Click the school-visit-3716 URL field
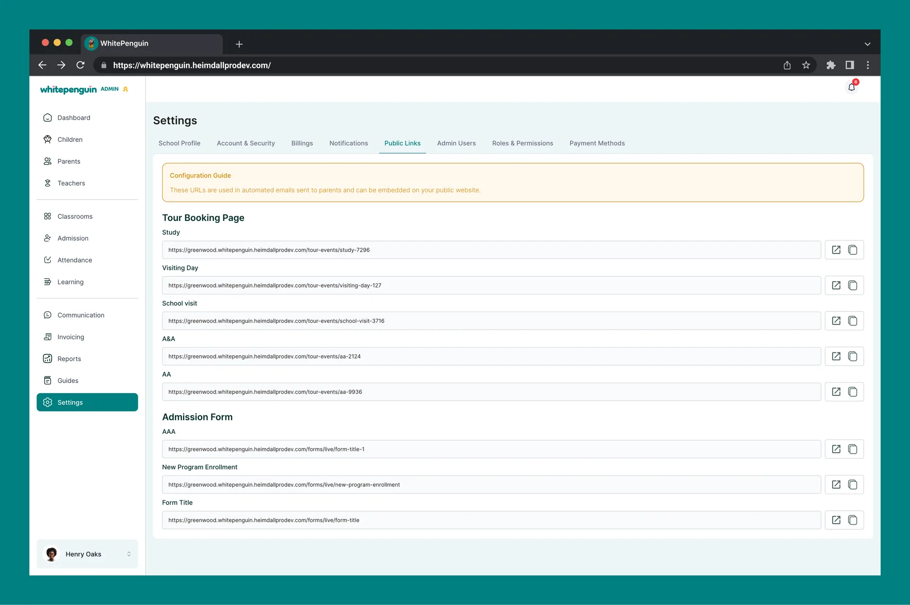Image resolution: width=910 pixels, height=605 pixels. click(x=491, y=321)
